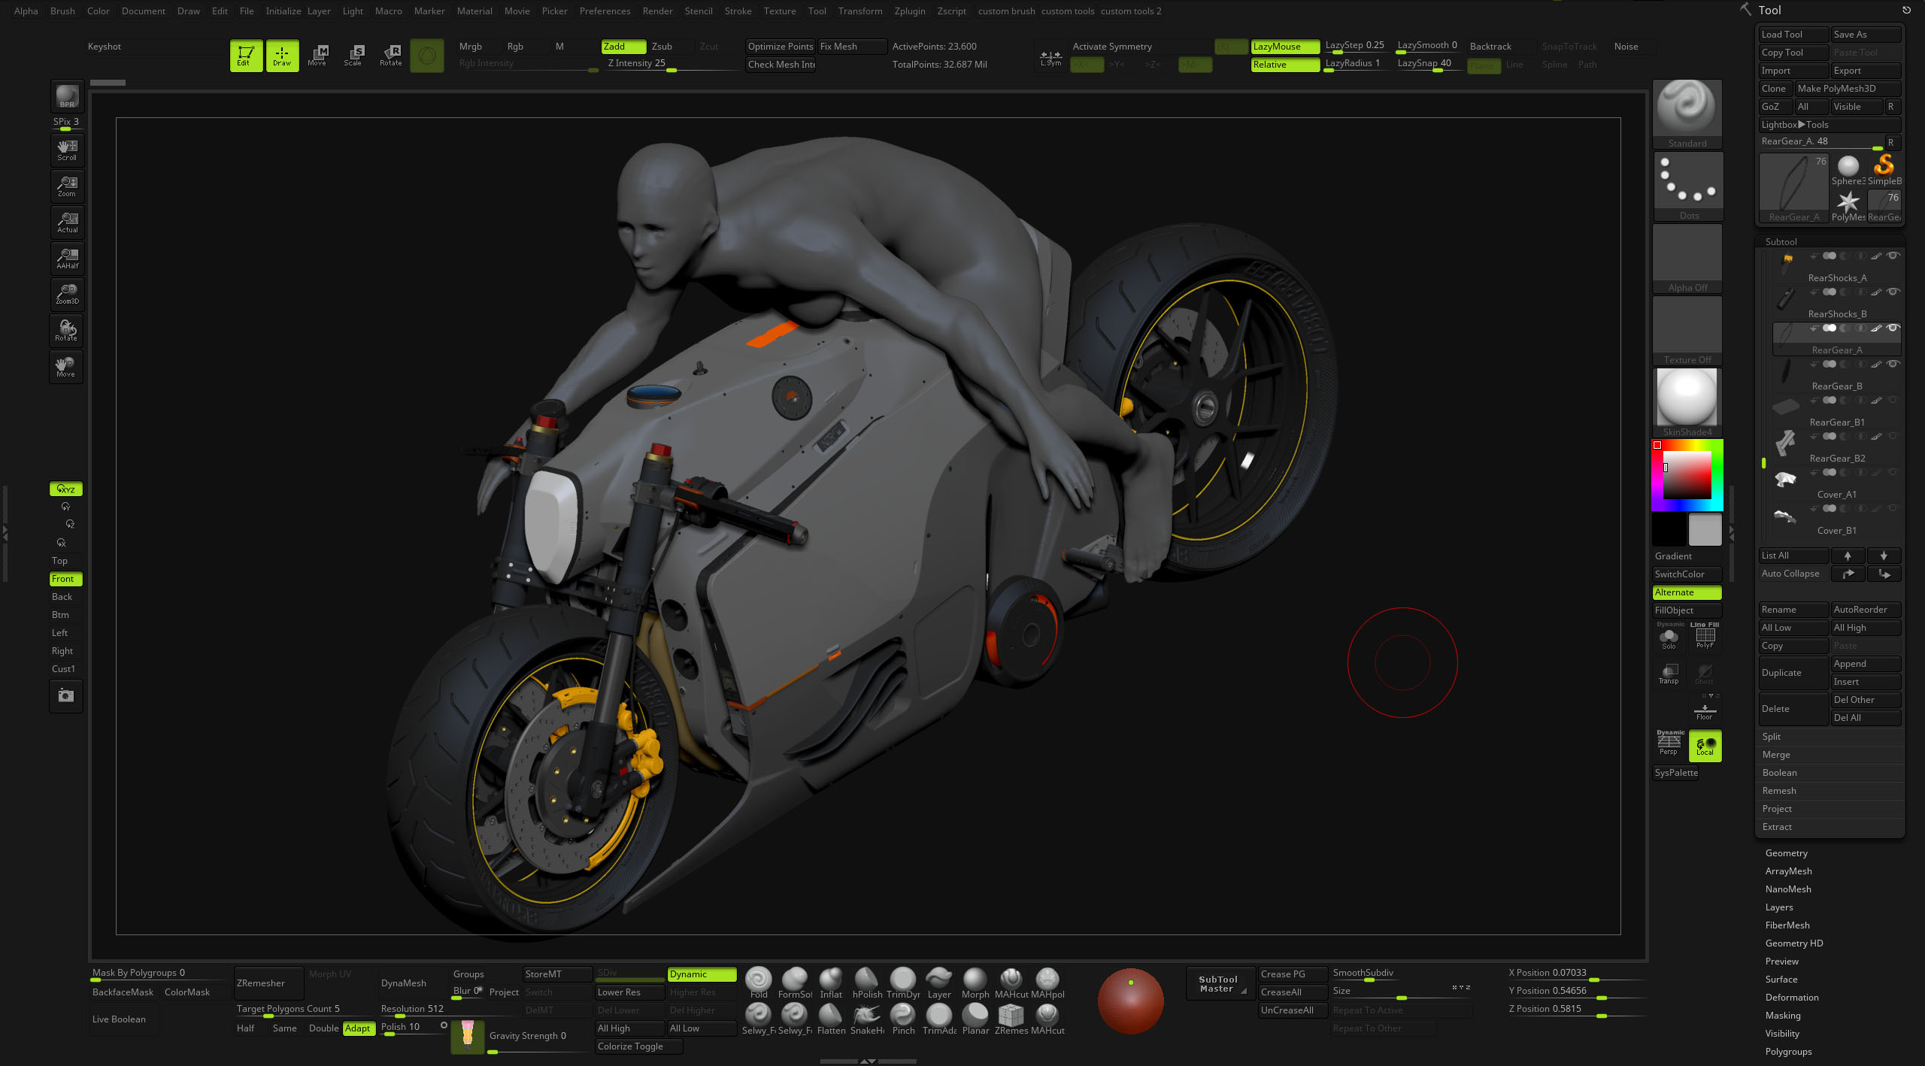Open the Standard brush picker
This screenshot has width=1925, height=1066.
(1687, 114)
